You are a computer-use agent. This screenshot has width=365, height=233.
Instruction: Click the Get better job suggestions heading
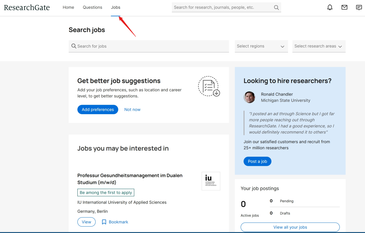point(119,81)
